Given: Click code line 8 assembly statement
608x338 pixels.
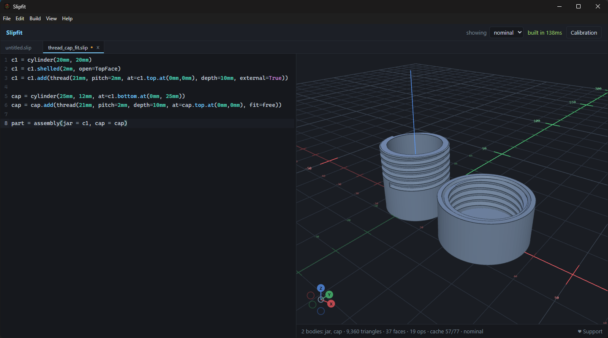Looking at the screenshot, I should point(69,123).
